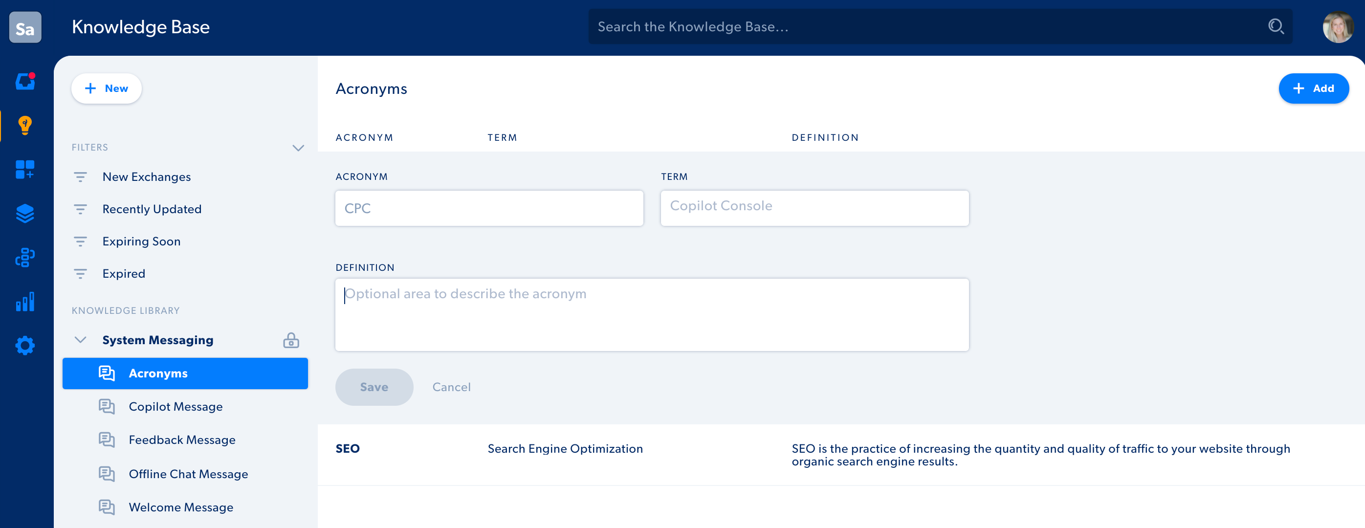The width and height of the screenshot is (1365, 528).
Task: Open the Welcome Message item
Action: (x=181, y=507)
